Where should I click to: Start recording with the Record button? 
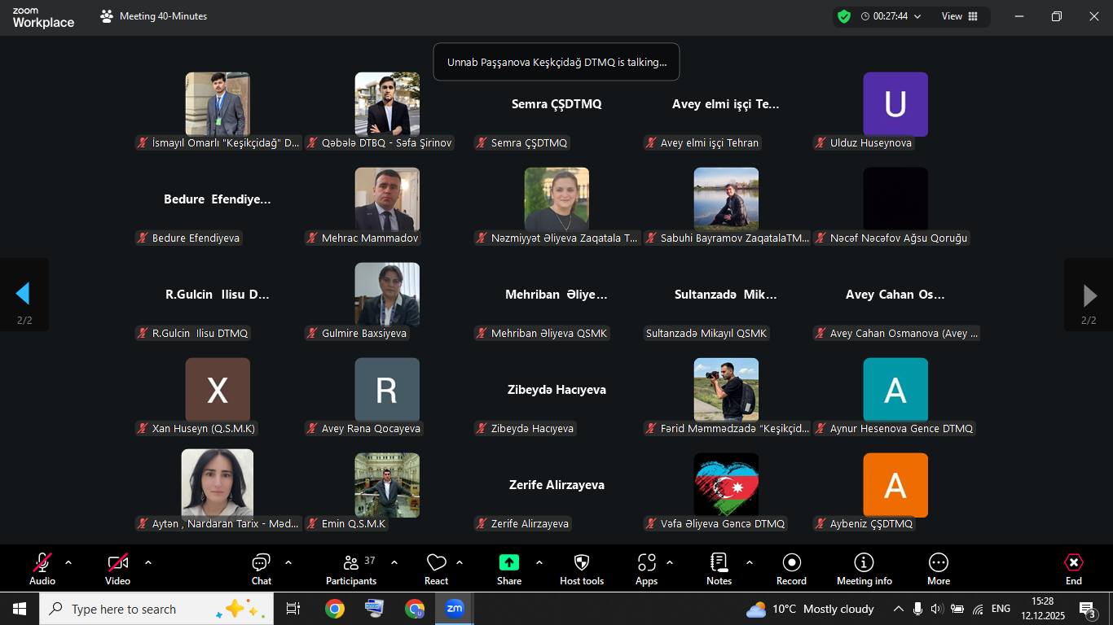point(790,568)
